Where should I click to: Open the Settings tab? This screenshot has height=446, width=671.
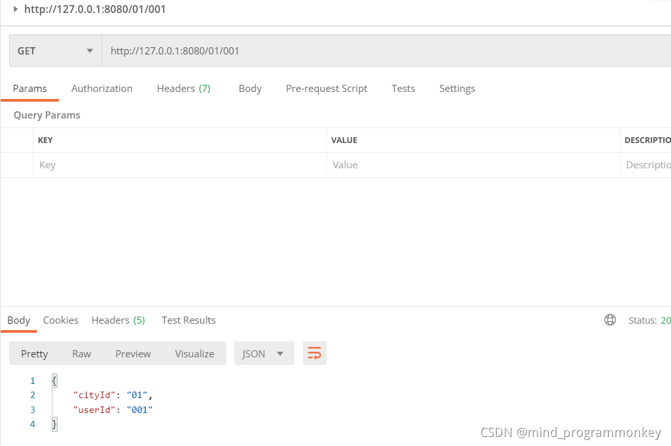tap(457, 89)
